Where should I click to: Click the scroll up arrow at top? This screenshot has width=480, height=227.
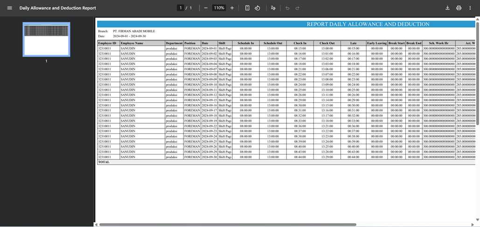[478, 20]
